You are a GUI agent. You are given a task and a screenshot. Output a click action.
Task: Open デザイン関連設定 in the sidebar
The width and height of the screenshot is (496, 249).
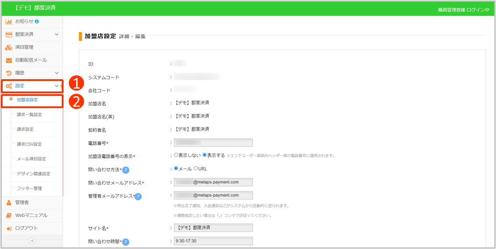(x=33, y=174)
